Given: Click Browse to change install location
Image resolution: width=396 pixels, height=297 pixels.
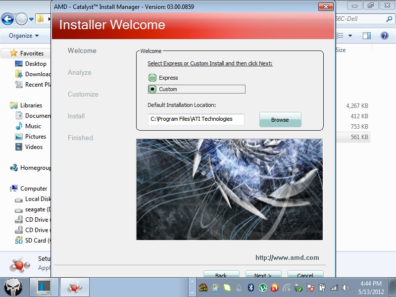Looking at the screenshot, I should (280, 120).
